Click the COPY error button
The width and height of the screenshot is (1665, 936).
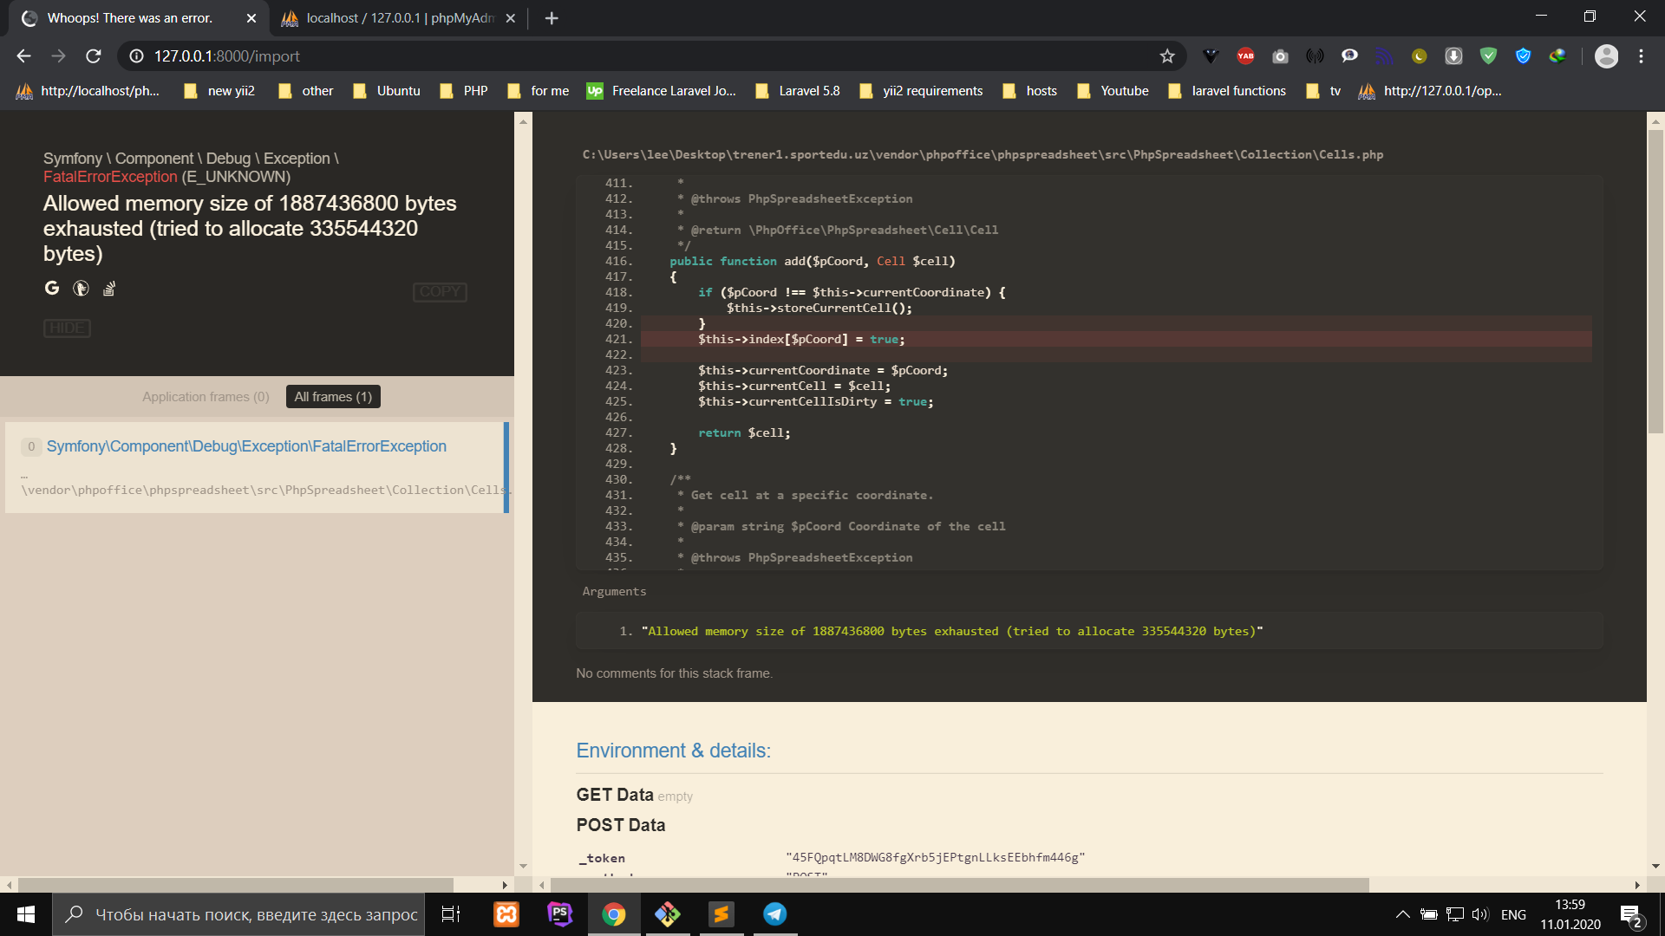click(440, 292)
